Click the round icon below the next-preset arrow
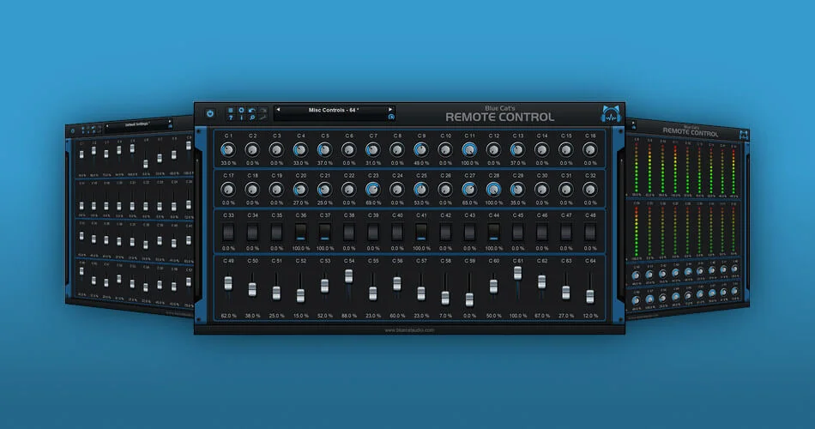The image size is (815, 429). (x=391, y=117)
